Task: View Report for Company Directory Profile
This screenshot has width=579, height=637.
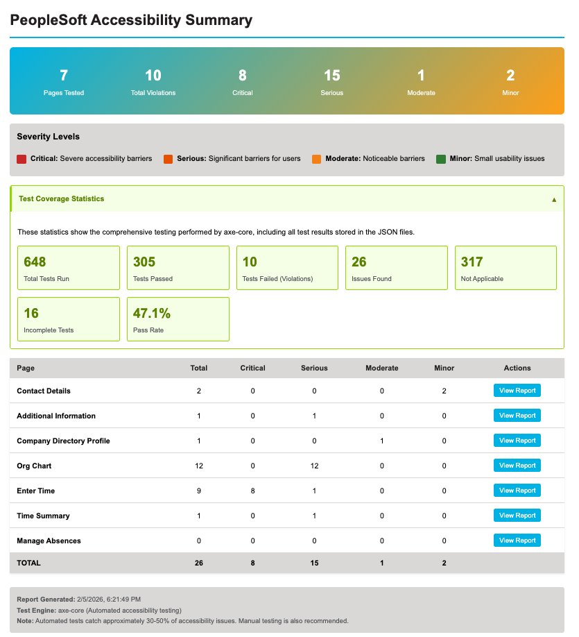Action: point(517,440)
